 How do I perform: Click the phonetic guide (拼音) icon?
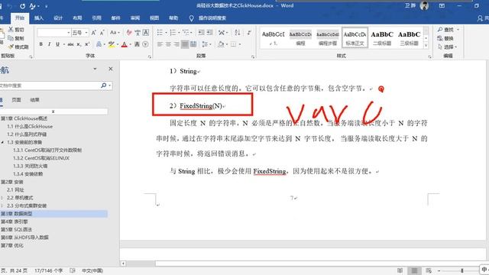tap(138, 33)
